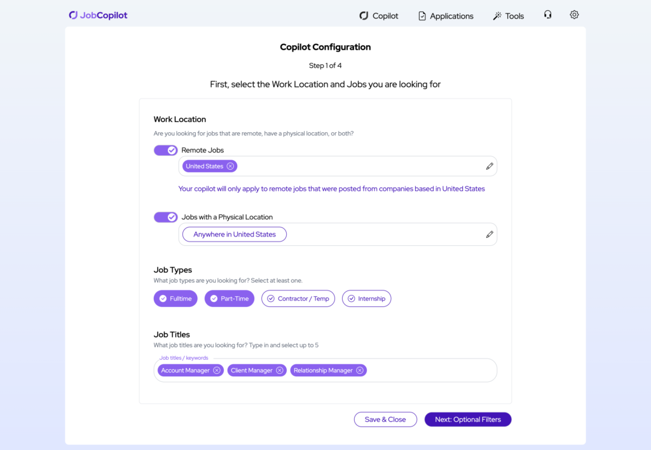Edit remote jobs location with pencil icon
This screenshot has width=651, height=450.
(490, 167)
